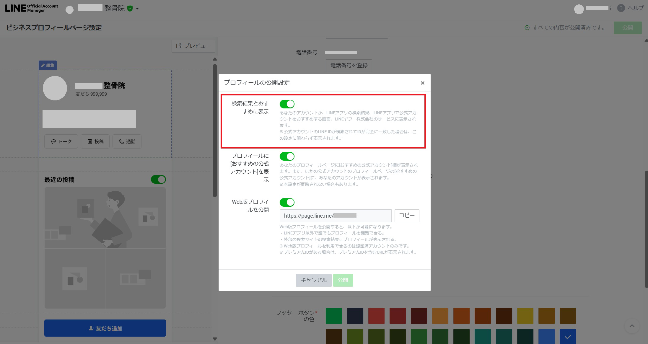This screenshot has height=344, width=648.
Task: Select the checked blue footer color swatch
Action: [568, 337]
